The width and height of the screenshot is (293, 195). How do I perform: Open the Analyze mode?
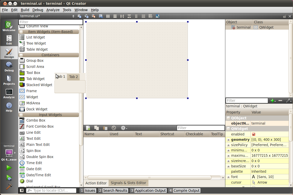[x=9, y=93]
